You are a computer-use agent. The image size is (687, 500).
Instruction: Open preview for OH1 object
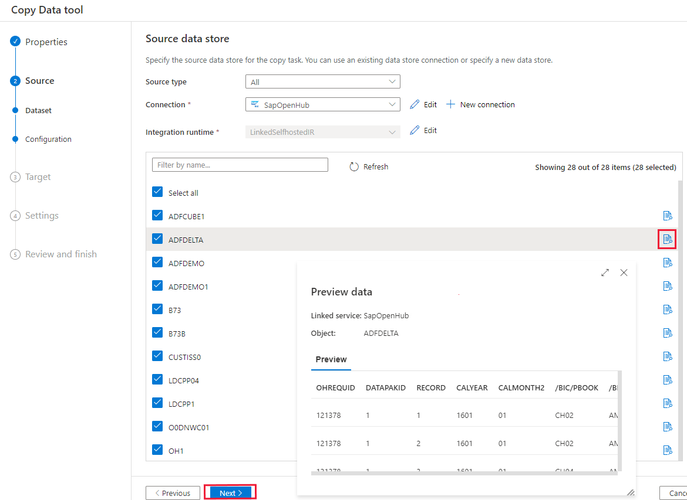click(x=667, y=450)
